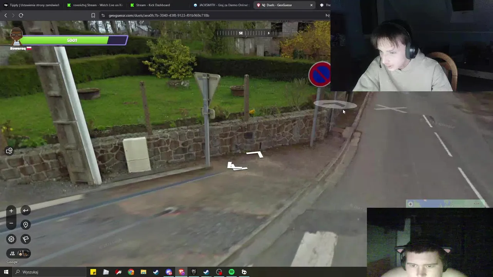Open Chrome from the taskbar
Screen dimensions: 493x277
pyautogui.click(x=131, y=272)
